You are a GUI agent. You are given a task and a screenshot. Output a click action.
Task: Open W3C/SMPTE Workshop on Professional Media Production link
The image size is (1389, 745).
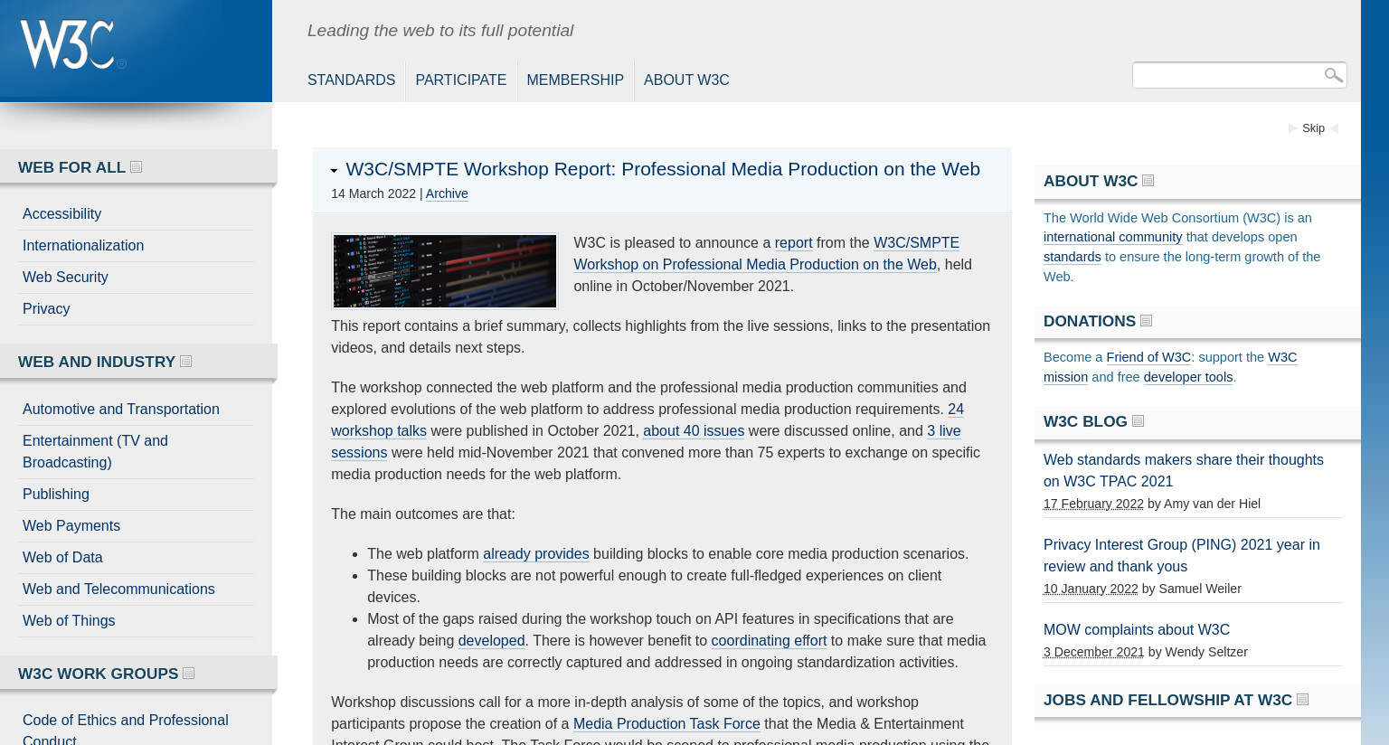766,254
